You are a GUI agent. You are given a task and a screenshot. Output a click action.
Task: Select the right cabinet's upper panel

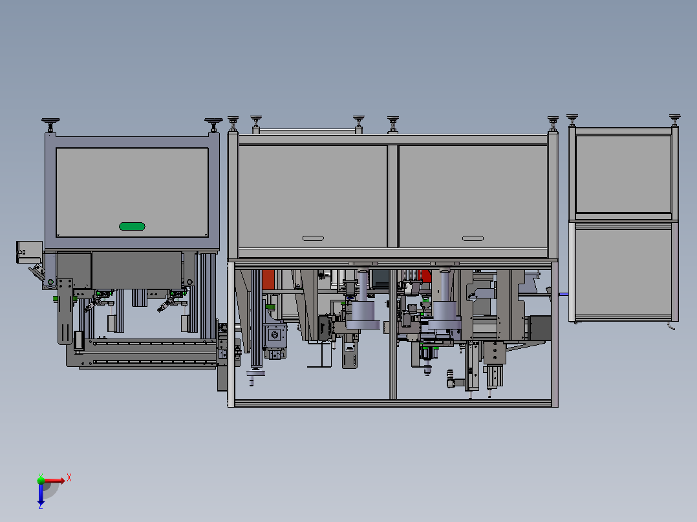(x=623, y=174)
